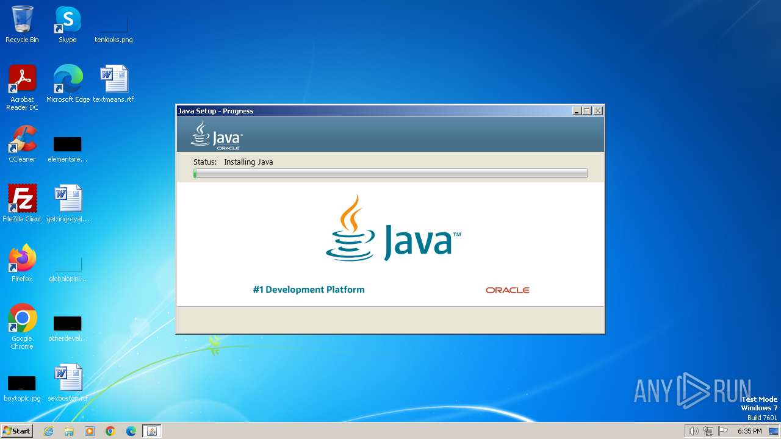Click the Java installation progress bar
The height and width of the screenshot is (439, 781).
point(390,174)
